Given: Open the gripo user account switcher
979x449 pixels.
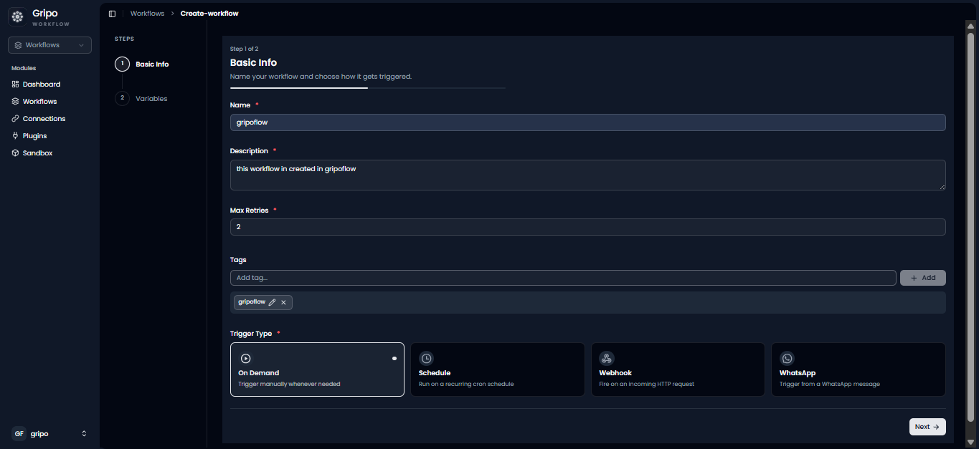Looking at the screenshot, I should coord(49,433).
